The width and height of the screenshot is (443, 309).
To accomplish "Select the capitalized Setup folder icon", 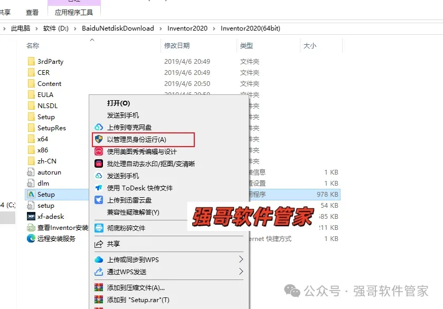I will (31, 117).
